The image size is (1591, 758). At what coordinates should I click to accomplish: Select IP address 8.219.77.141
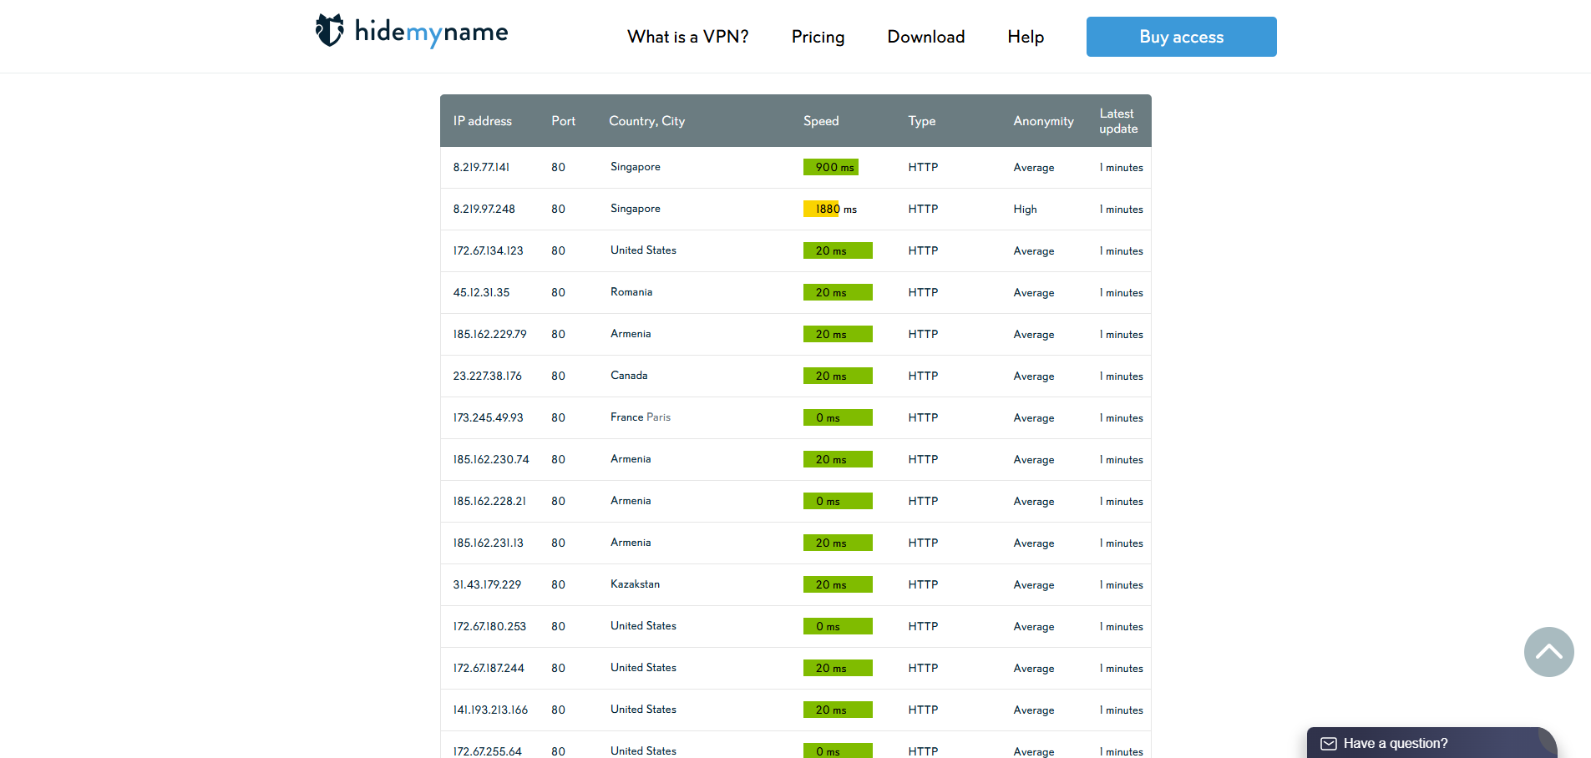481,167
